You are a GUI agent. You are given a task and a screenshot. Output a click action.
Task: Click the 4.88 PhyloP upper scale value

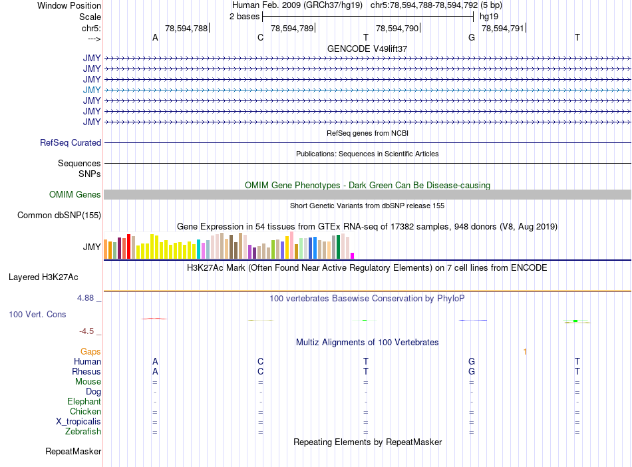point(85,298)
